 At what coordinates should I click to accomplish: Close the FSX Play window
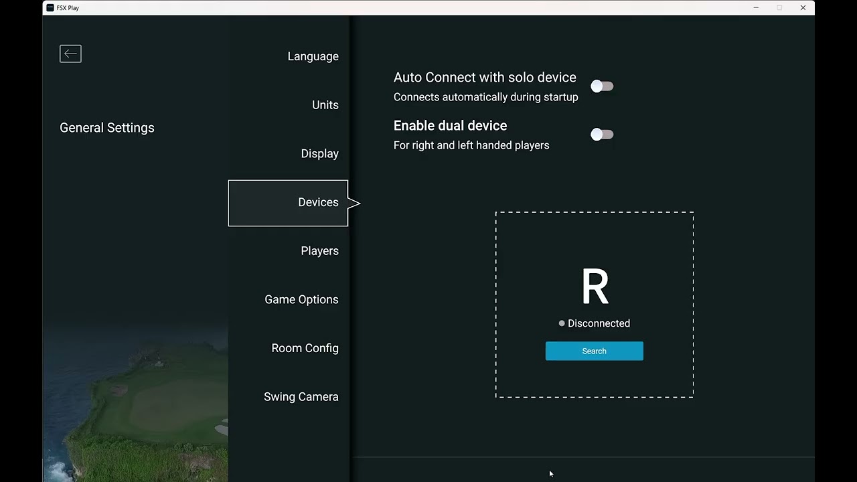point(803,7)
